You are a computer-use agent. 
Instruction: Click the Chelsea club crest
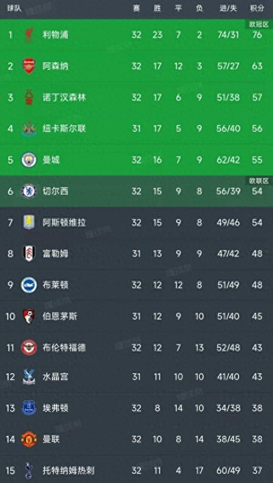point(29,191)
